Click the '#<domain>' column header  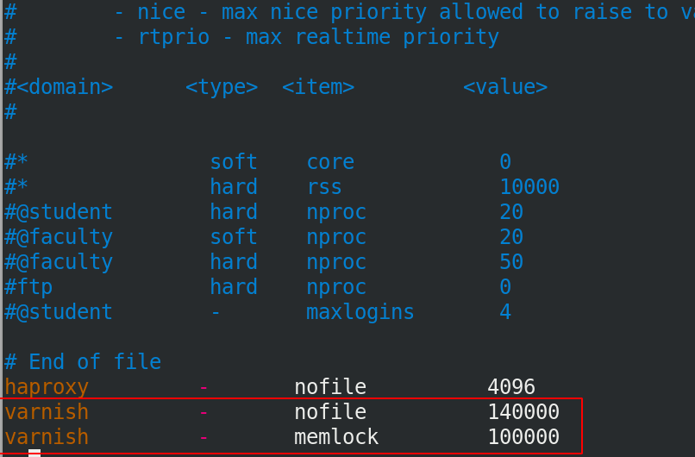[x=59, y=87]
